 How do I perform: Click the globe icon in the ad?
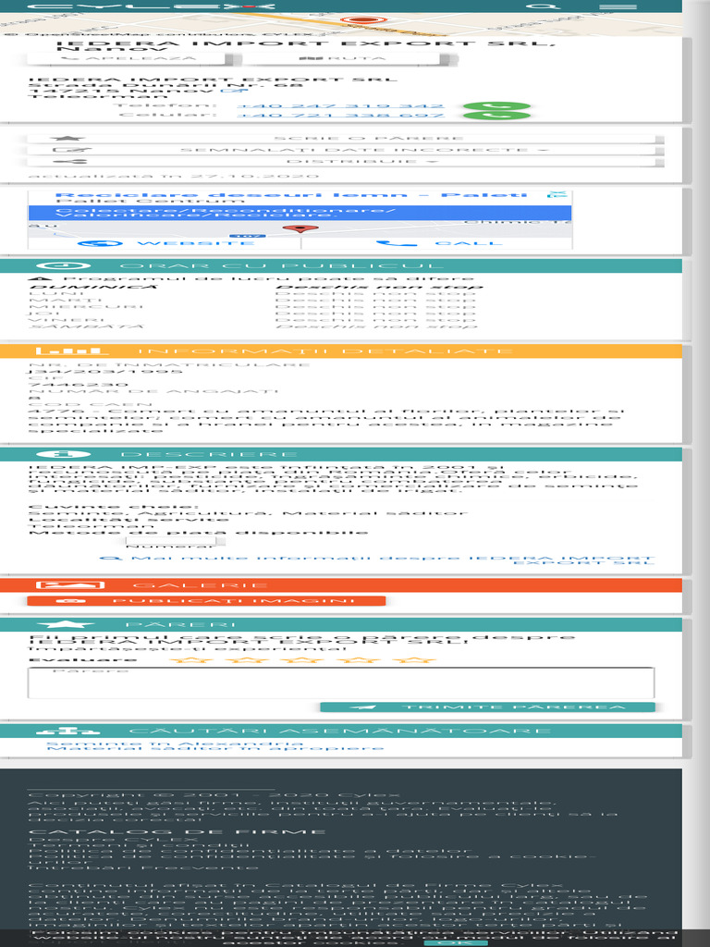pos(100,243)
